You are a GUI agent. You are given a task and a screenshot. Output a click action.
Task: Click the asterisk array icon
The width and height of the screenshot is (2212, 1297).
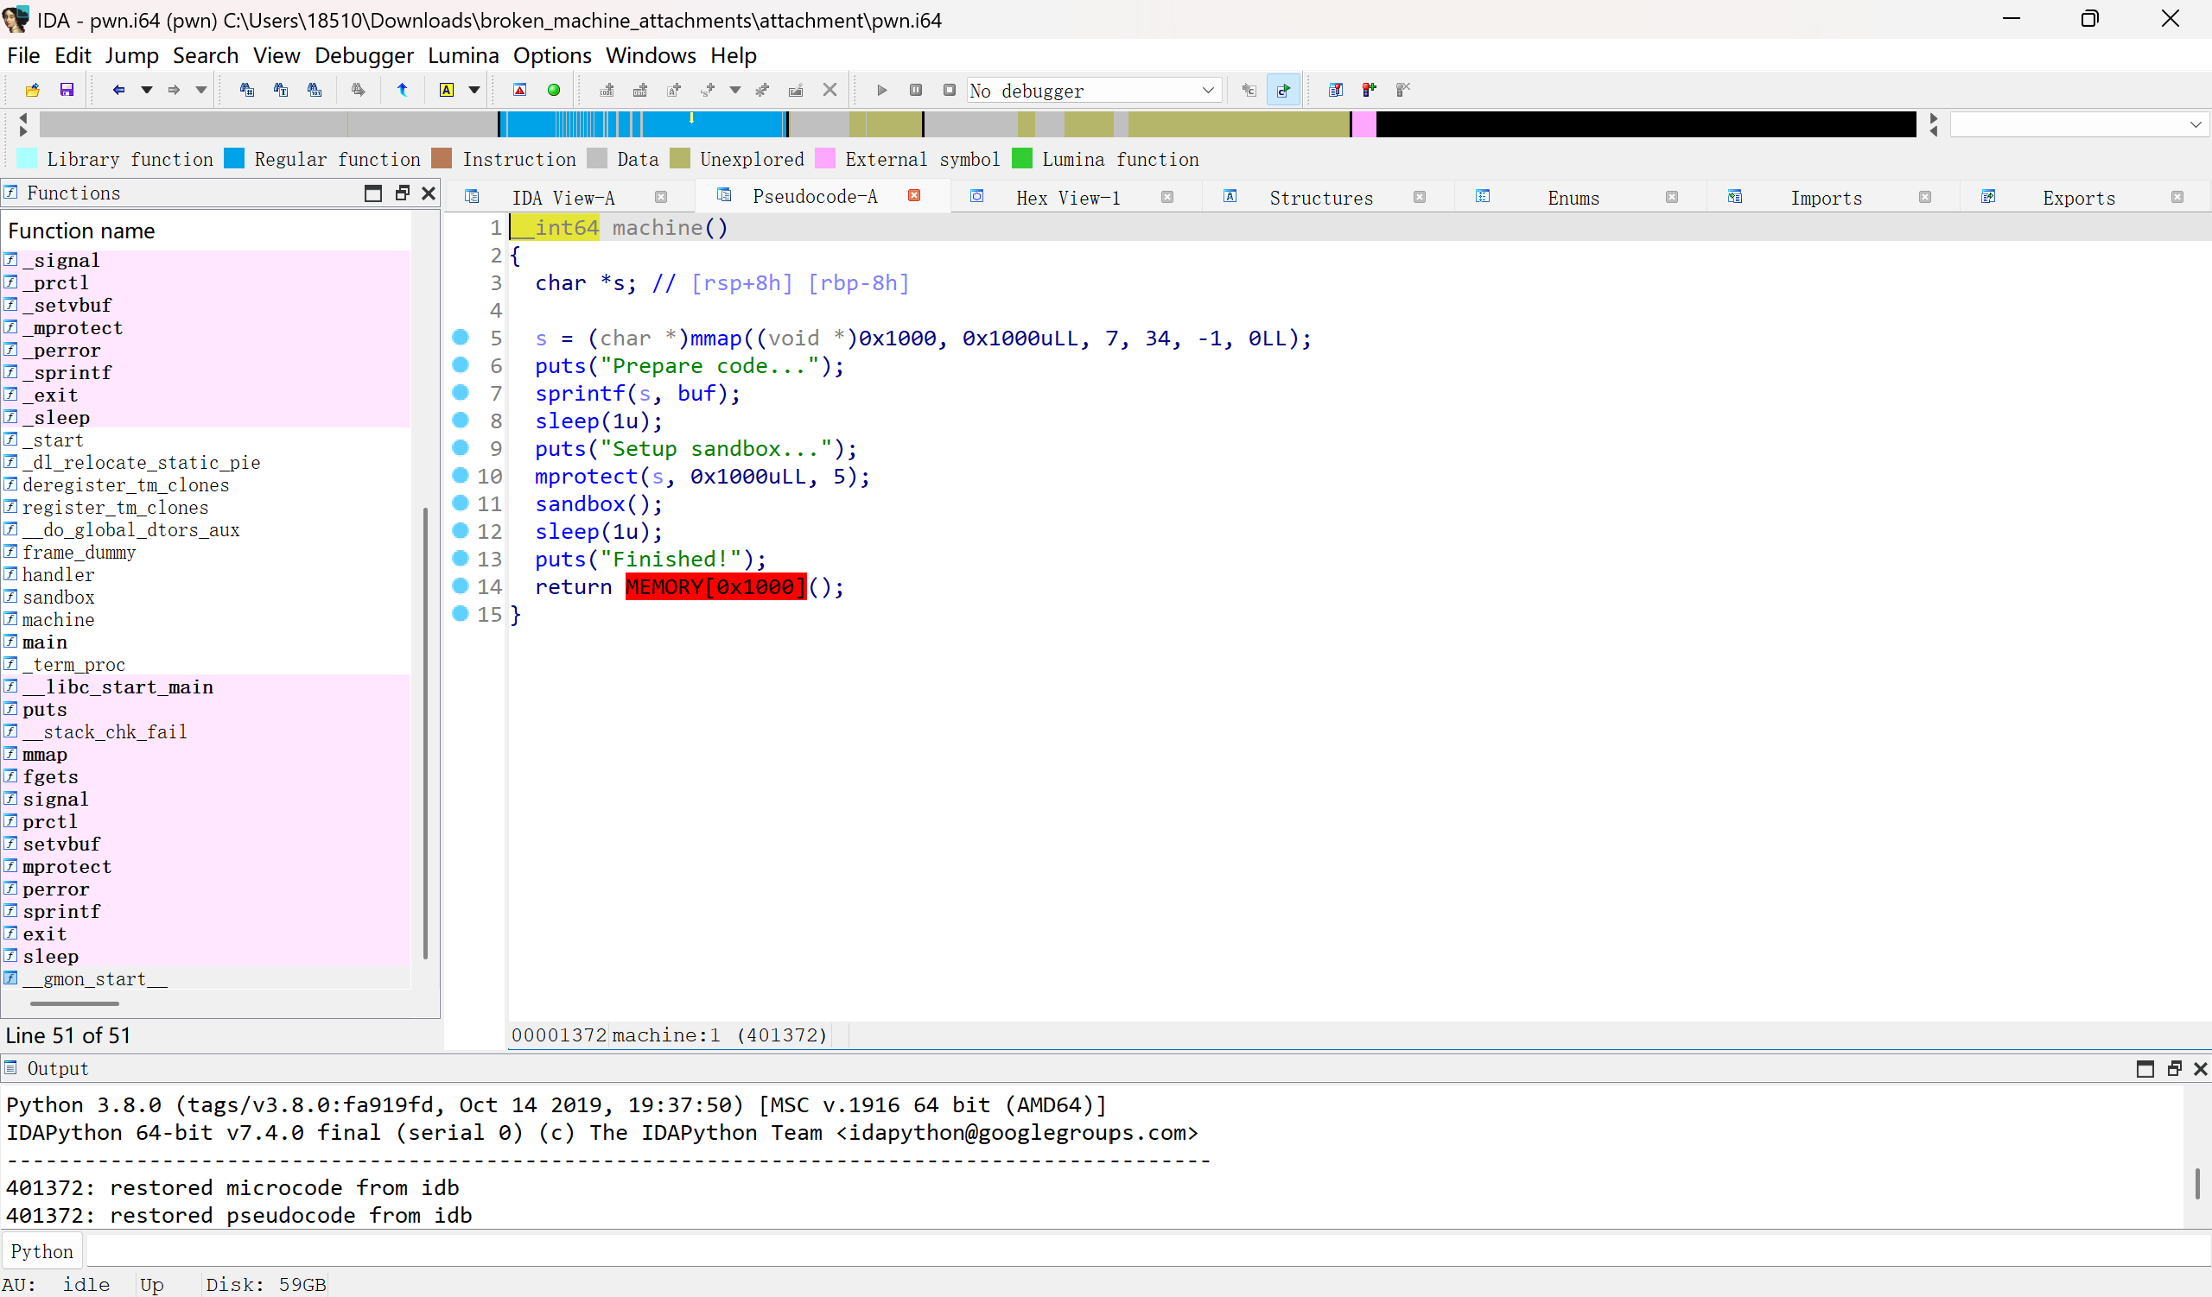pyautogui.click(x=762, y=90)
